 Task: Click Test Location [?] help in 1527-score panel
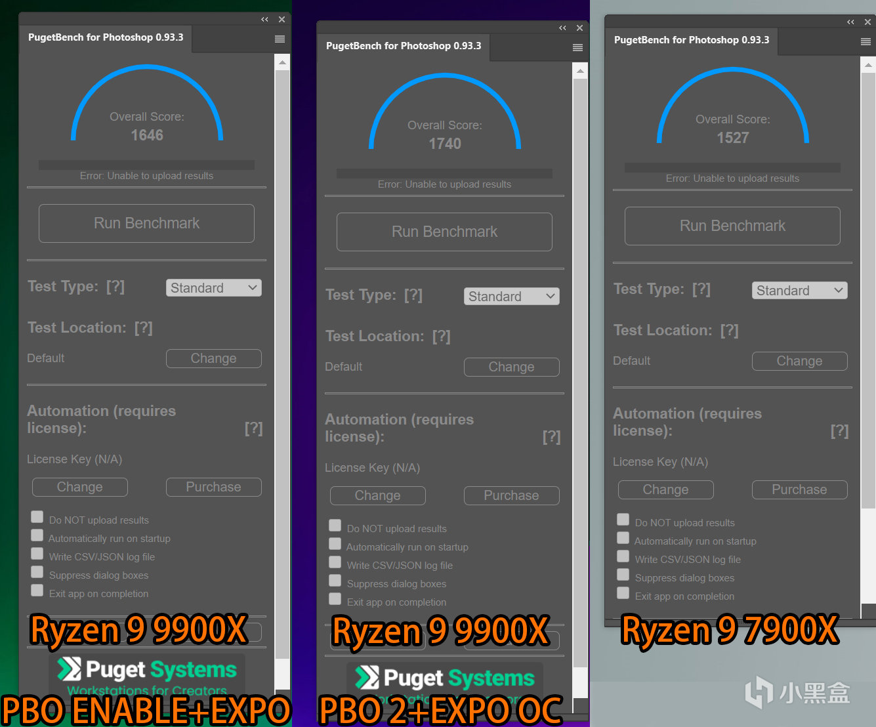pyautogui.click(x=730, y=331)
